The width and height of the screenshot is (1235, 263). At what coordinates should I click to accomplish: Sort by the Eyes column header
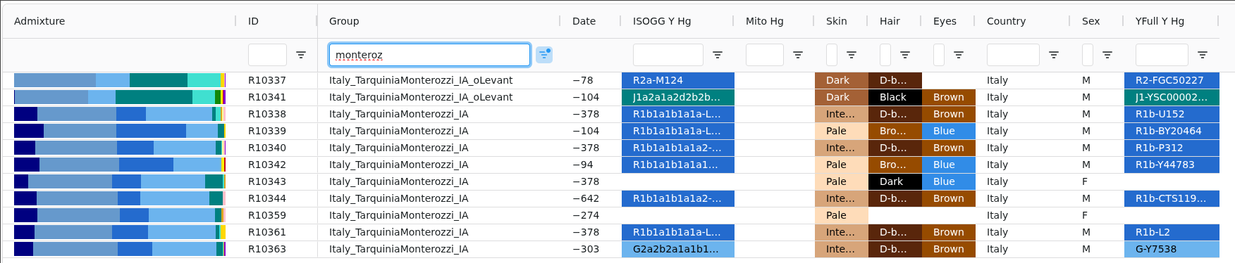945,21
